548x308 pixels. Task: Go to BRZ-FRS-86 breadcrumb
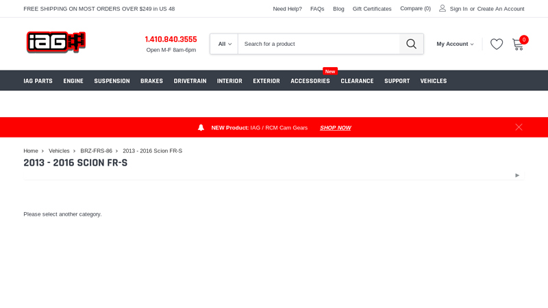(96, 151)
